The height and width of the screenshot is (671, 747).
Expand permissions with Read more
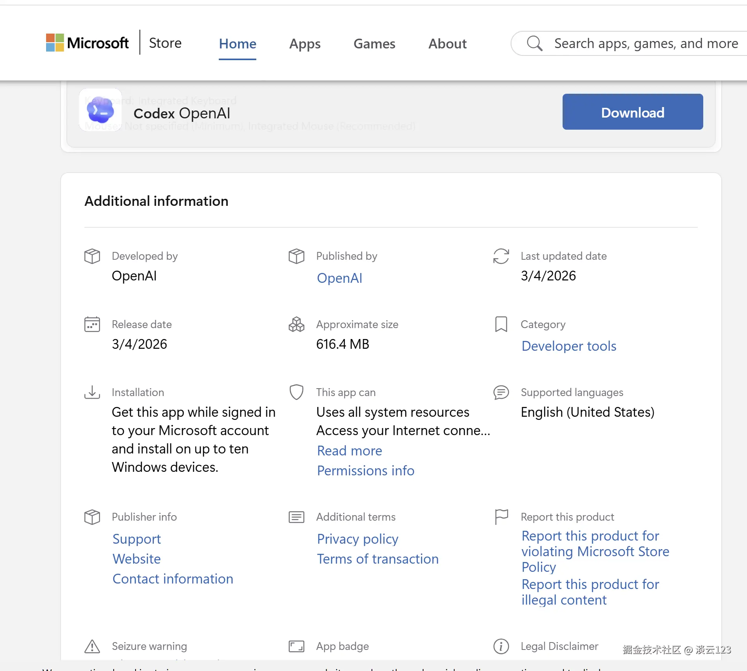(x=349, y=451)
